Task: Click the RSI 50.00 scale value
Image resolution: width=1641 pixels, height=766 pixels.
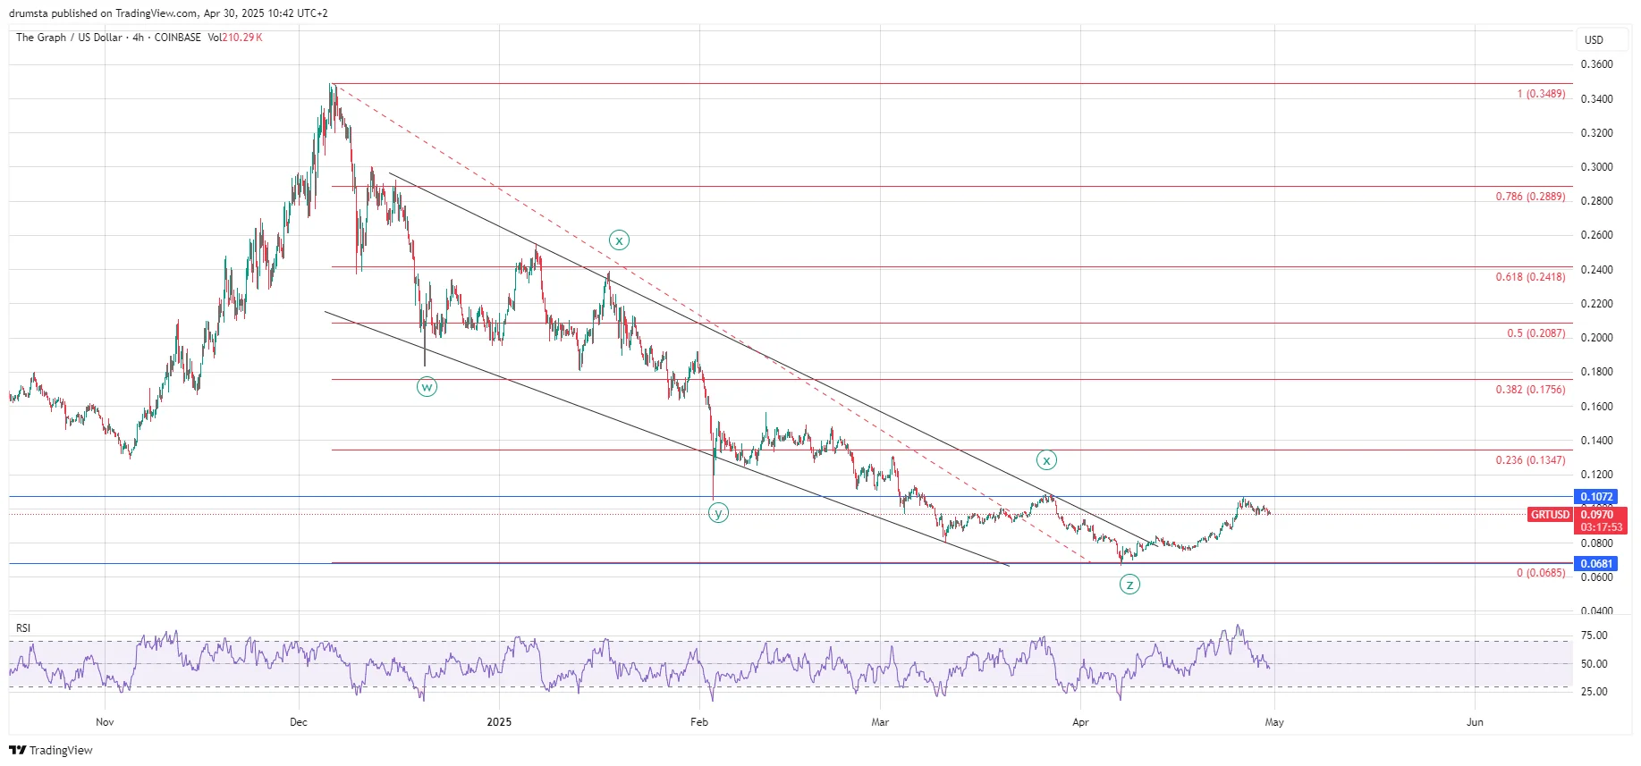Action: tap(1594, 664)
